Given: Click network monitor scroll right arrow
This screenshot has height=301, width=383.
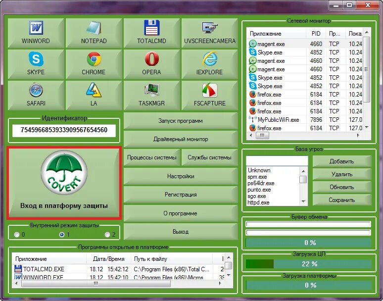Looking at the screenshot, I should [358, 135].
